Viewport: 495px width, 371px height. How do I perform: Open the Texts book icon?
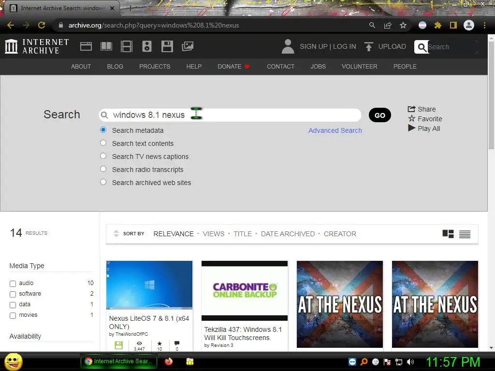click(106, 46)
